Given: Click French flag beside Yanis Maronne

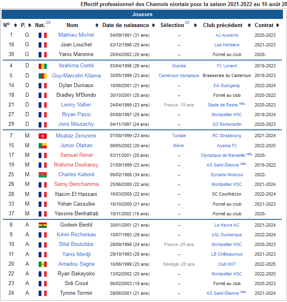Looking at the screenshot, I should pyautogui.click(x=43, y=55).
